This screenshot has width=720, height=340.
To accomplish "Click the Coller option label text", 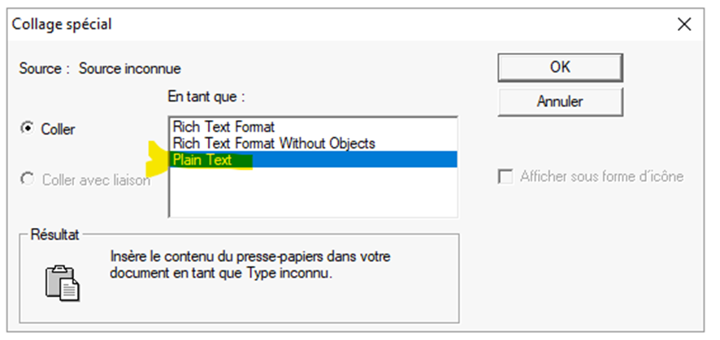I will [x=58, y=129].
